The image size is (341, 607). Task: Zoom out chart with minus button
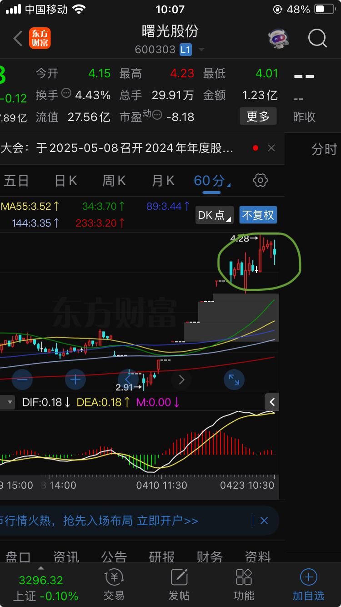point(22,379)
